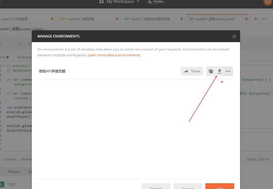Click the workspace grid icon

pyautogui.click(x=101, y=2)
